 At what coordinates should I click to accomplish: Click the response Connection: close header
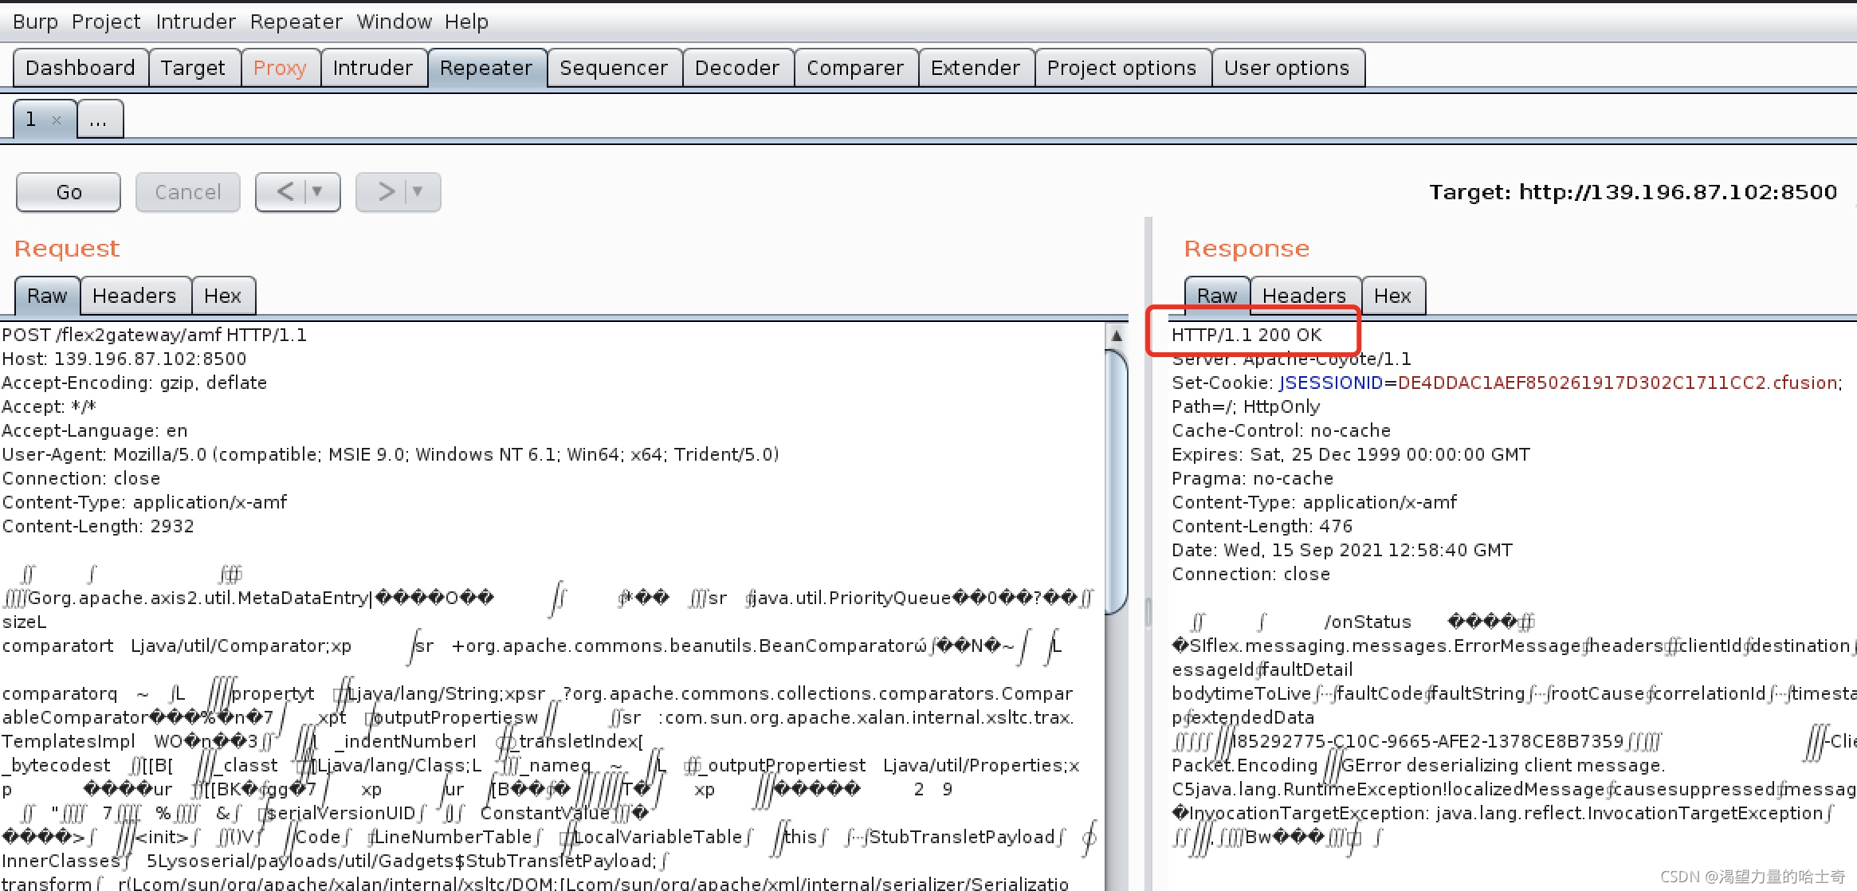(1251, 574)
